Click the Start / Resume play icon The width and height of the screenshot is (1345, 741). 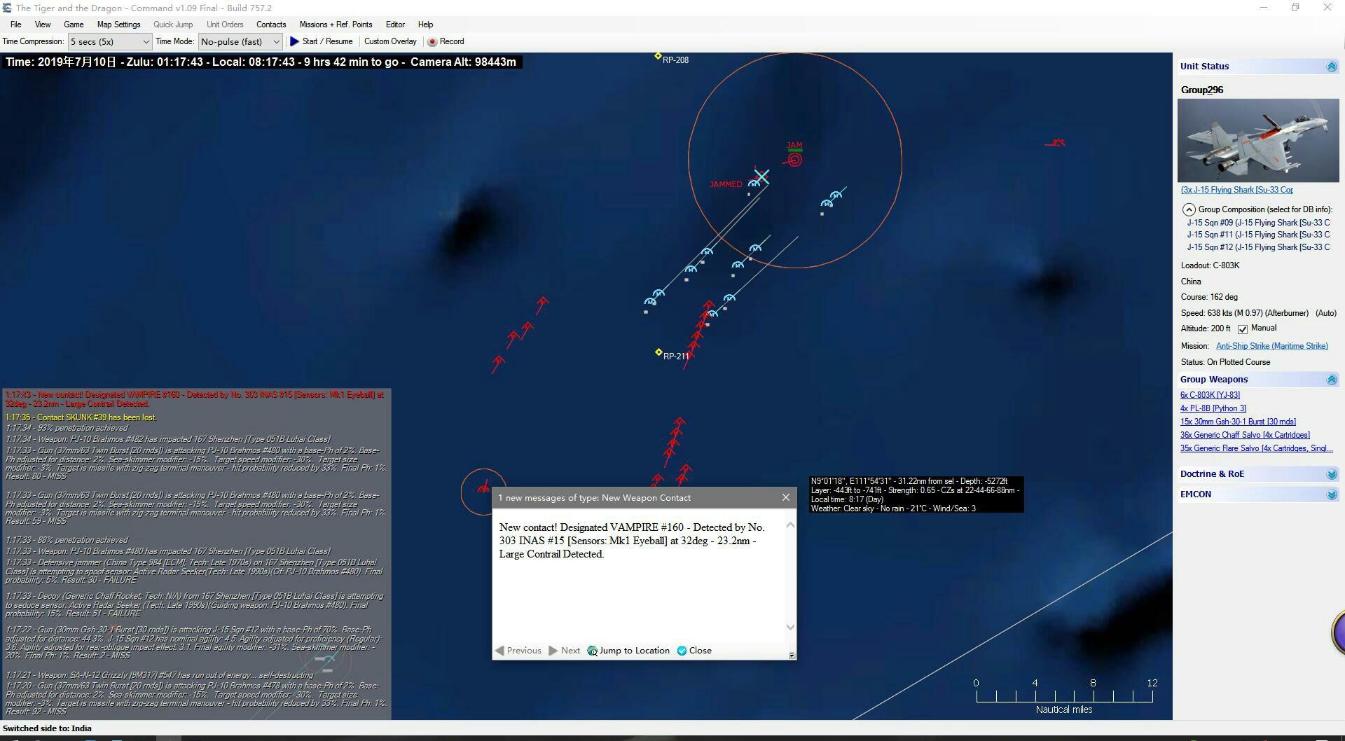(x=294, y=41)
